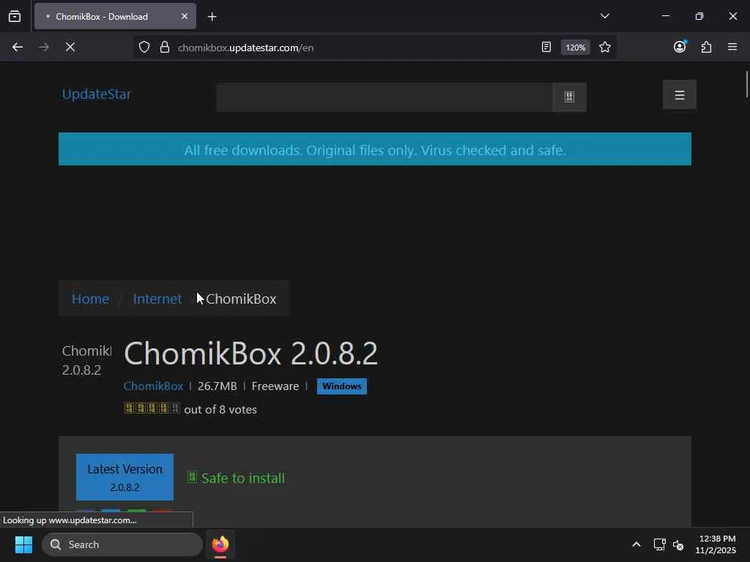Click the ChomikBox 2.0.8.2 product image
This screenshot has width=750, height=562.
pyautogui.click(x=86, y=360)
